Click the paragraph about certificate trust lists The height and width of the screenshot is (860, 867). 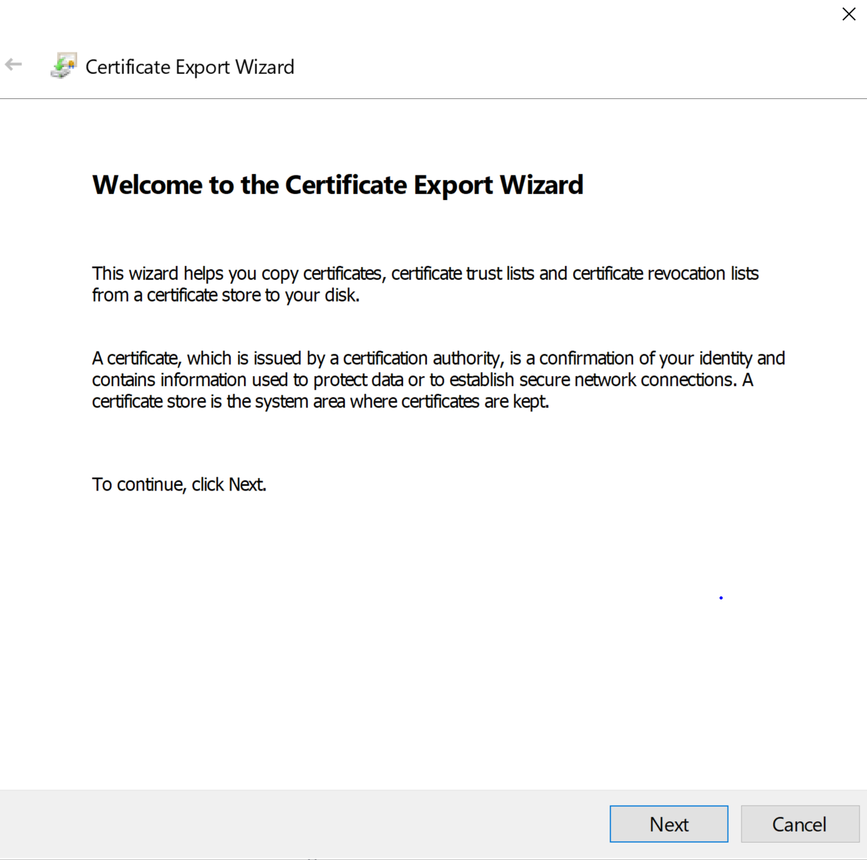click(426, 284)
